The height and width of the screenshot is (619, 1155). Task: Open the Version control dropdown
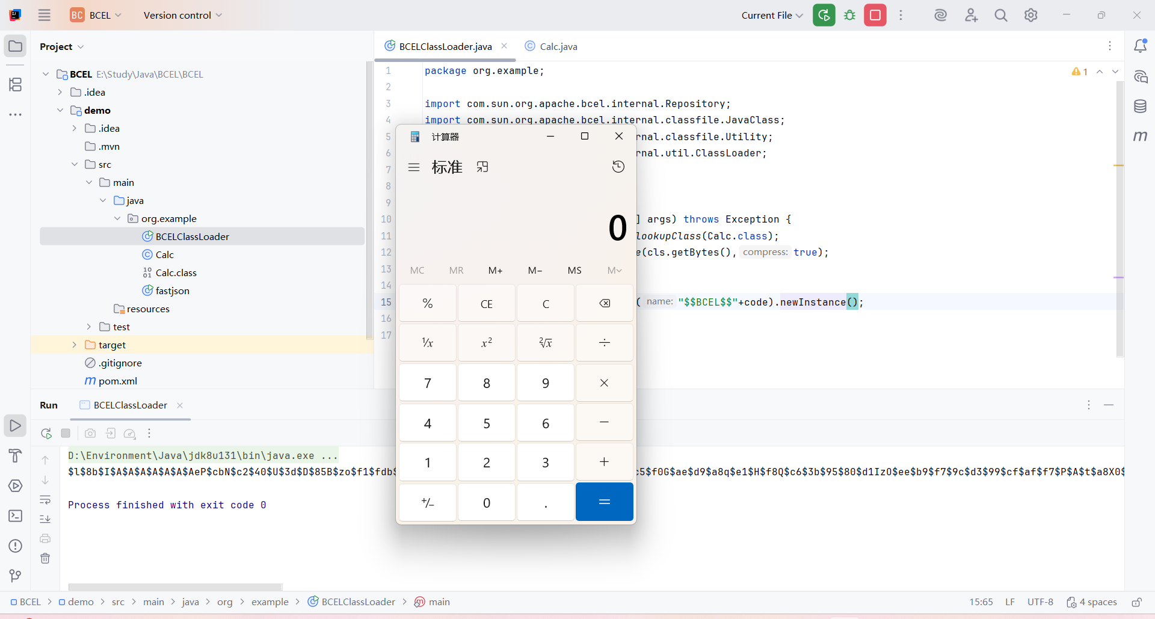click(x=182, y=15)
